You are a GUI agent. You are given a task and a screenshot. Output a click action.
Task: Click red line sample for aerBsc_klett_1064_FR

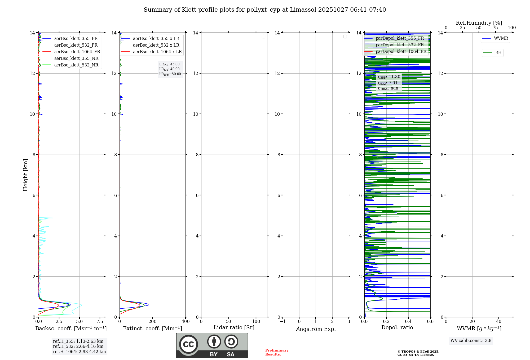[x=47, y=52]
